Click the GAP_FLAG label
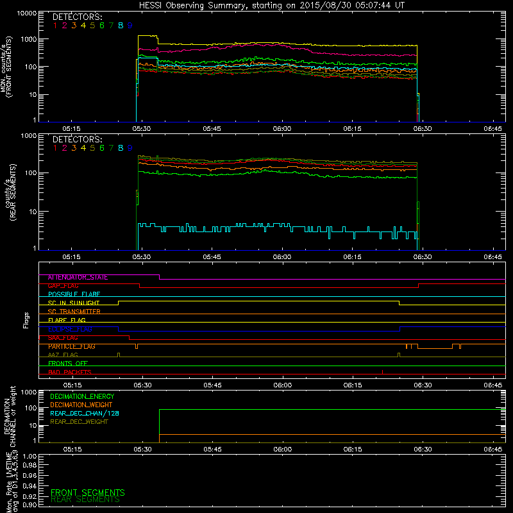The height and width of the screenshot is (513, 513). [x=63, y=286]
